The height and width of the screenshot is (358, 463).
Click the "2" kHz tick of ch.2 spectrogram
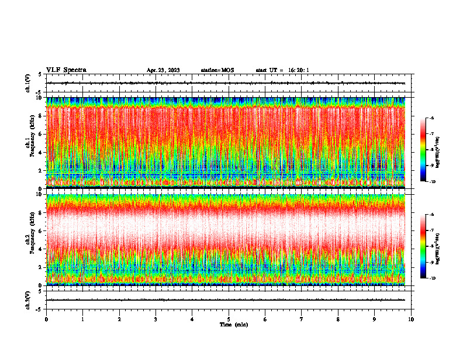point(41,267)
